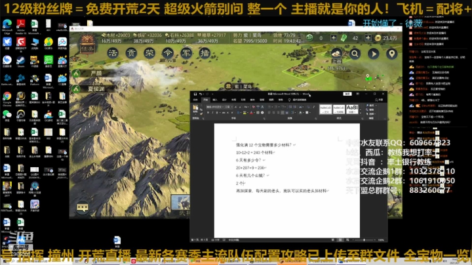This screenshot has width=472, height=265.
Task: Switch to the 布局 ribbon tab
Action: point(234,100)
